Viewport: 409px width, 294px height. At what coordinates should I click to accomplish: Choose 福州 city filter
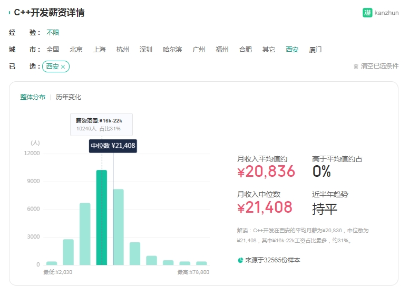pos(222,50)
